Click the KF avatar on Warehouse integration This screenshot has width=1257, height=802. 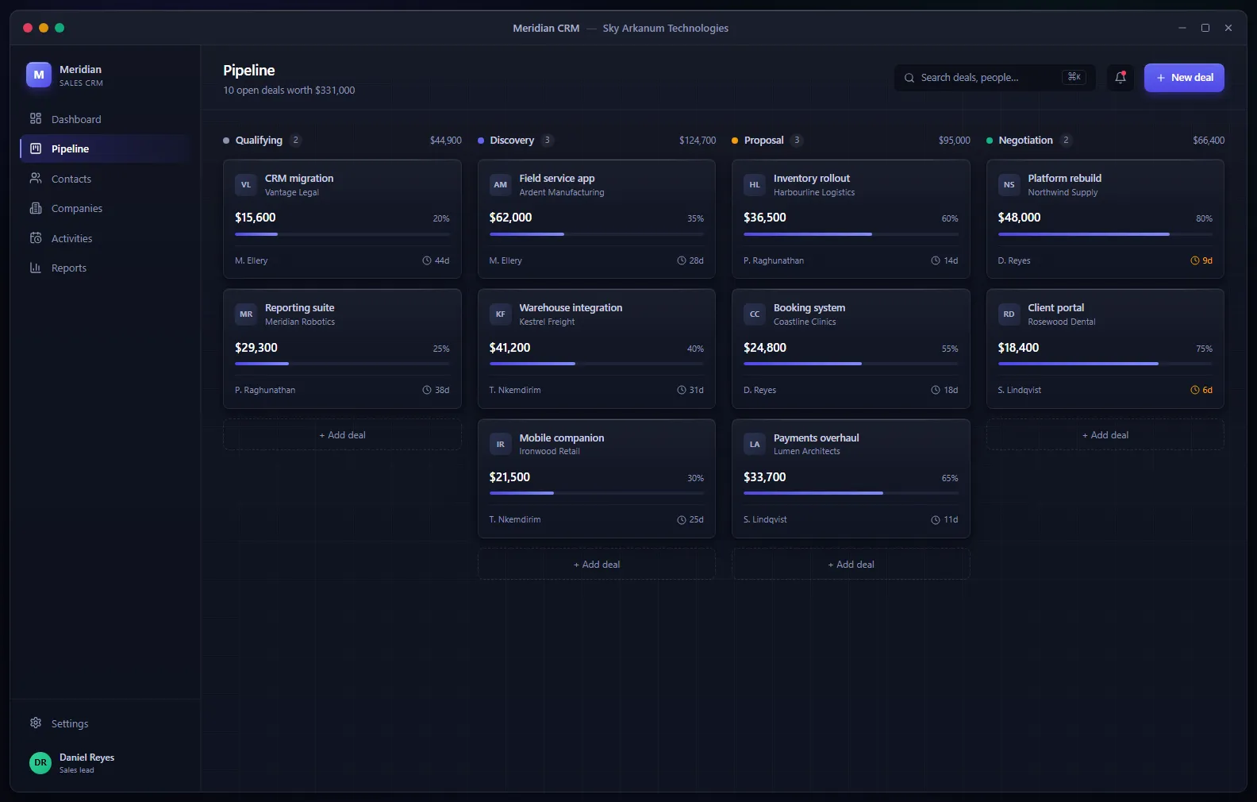click(501, 314)
